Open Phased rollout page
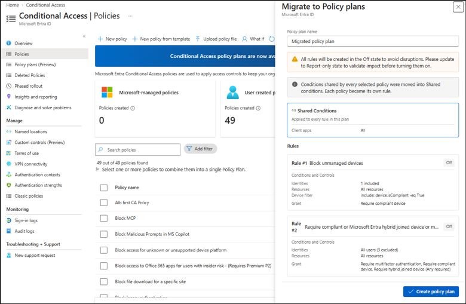Screen dimensions: 466x304 29,86
